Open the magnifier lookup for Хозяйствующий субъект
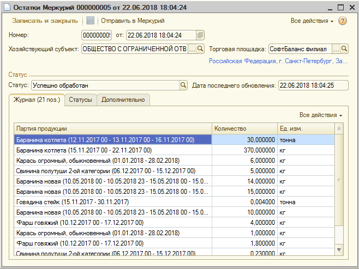Image resolution: width=359 pixels, height=269 pixels. click(x=200, y=48)
